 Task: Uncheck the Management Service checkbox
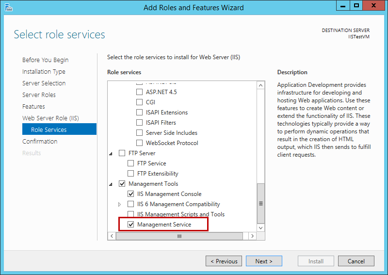pos(131,225)
